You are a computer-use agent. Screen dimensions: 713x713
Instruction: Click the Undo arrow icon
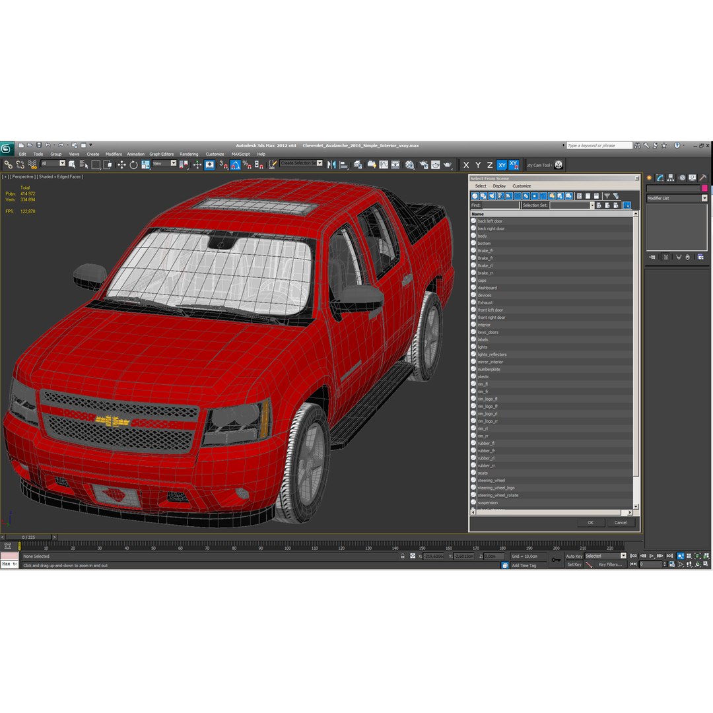[48, 145]
